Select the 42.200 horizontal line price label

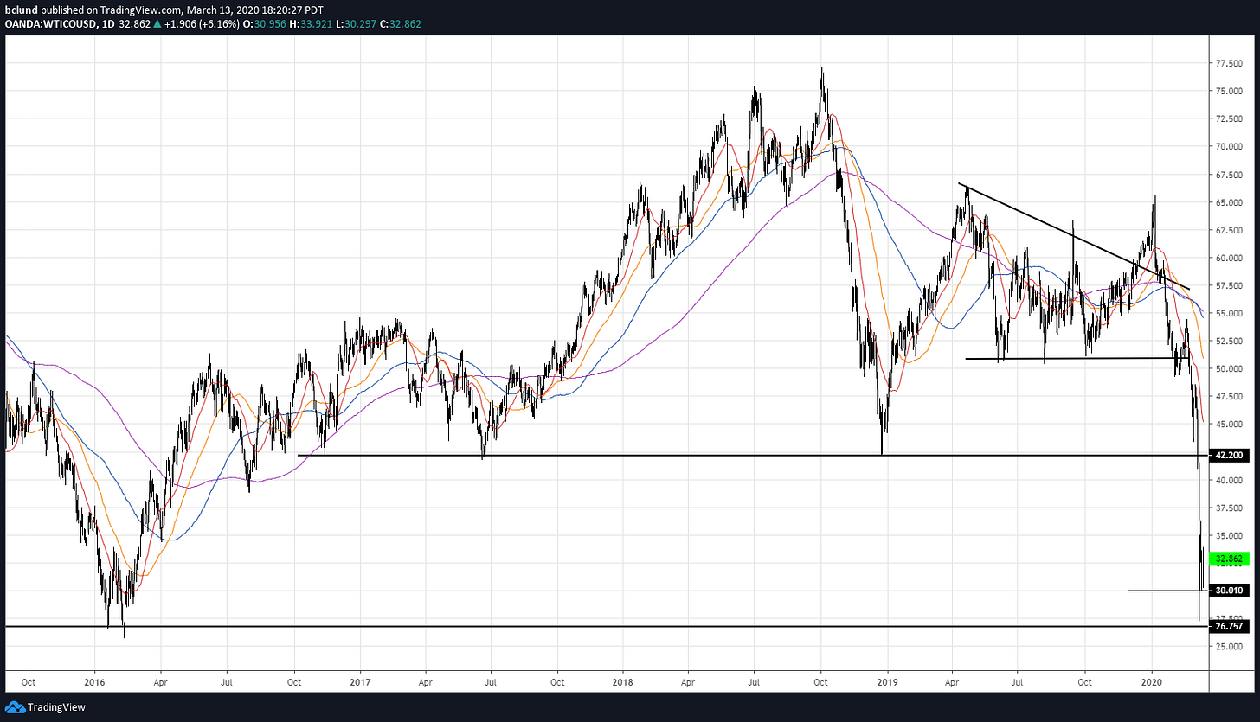click(x=1229, y=455)
